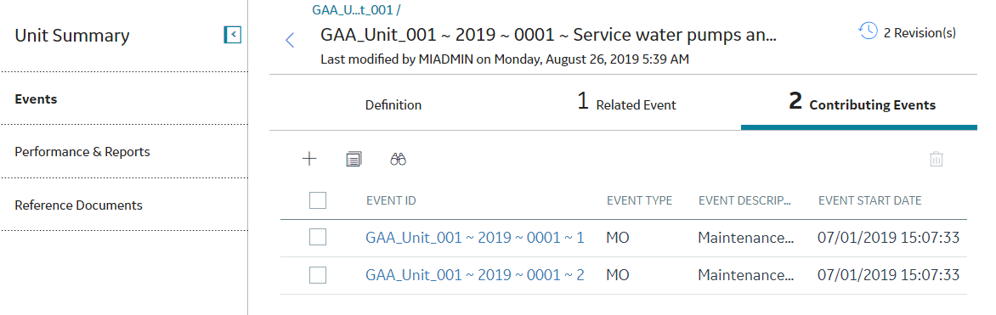Switch to the Definition tab
996x315 pixels.
click(393, 105)
